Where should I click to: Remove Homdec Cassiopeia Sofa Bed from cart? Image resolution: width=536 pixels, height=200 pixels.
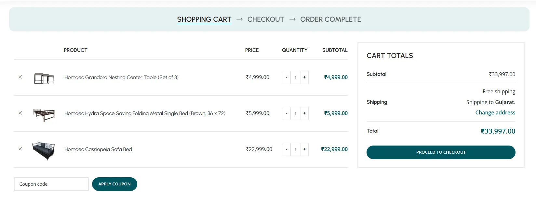click(x=20, y=149)
